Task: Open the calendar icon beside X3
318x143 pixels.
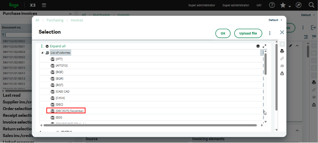Action: tap(44, 5)
